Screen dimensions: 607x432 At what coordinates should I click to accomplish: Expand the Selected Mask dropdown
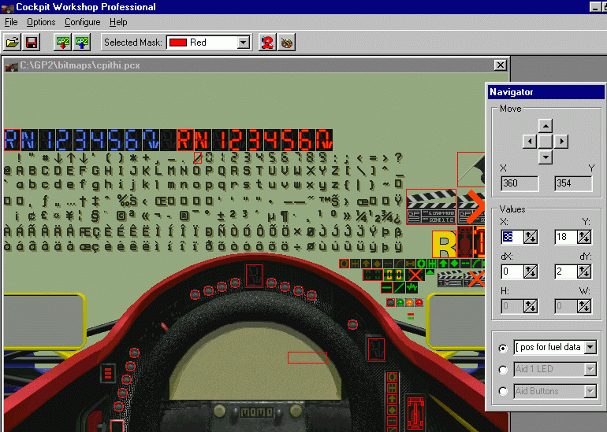click(243, 42)
